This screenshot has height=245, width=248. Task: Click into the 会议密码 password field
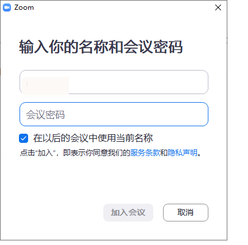pos(114,114)
